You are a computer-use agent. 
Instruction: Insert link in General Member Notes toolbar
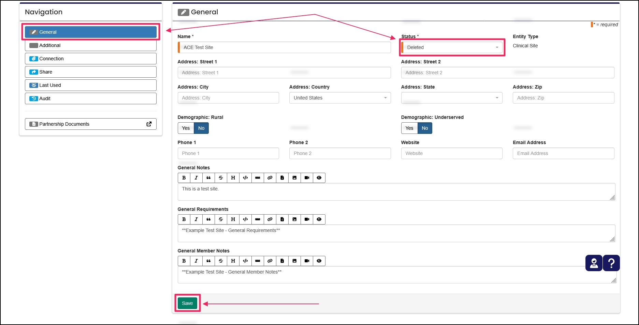(270, 261)
